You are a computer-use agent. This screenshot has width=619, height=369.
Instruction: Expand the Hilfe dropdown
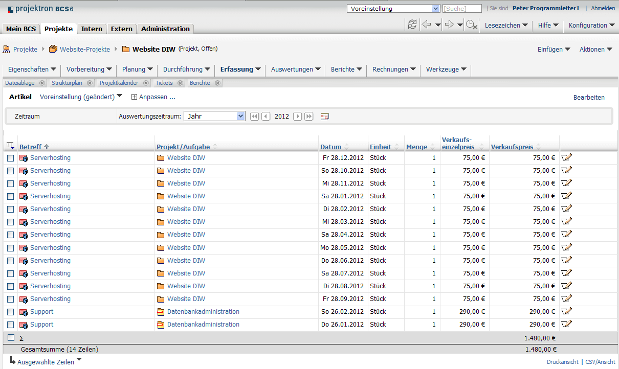tap(548, 25)
